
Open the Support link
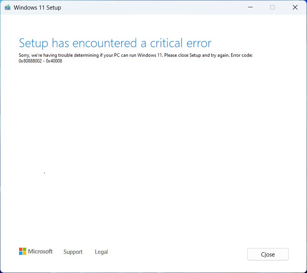73,252
